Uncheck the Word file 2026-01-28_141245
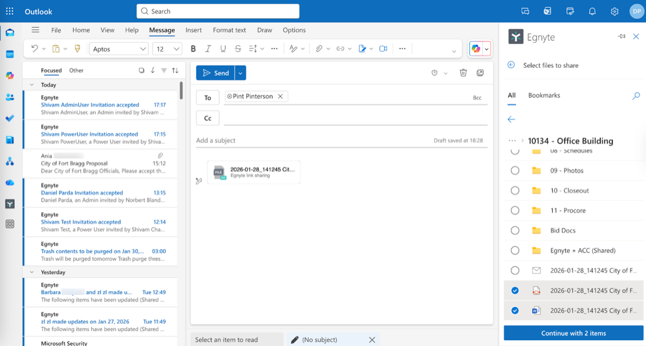Image resolution: width=646 pixels, height=346 pixels. (x=515, y=310)
